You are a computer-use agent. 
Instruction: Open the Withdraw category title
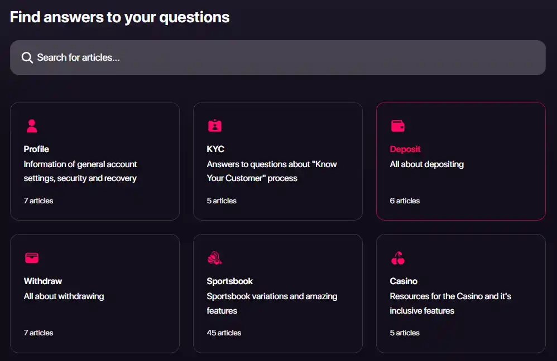(x=42, y=281)
